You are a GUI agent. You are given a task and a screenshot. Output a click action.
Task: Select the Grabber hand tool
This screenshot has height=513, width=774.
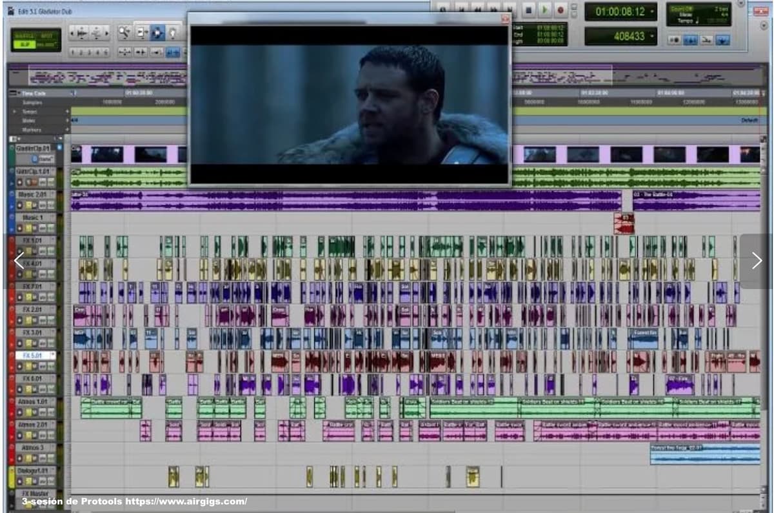(x=172, y=32)
